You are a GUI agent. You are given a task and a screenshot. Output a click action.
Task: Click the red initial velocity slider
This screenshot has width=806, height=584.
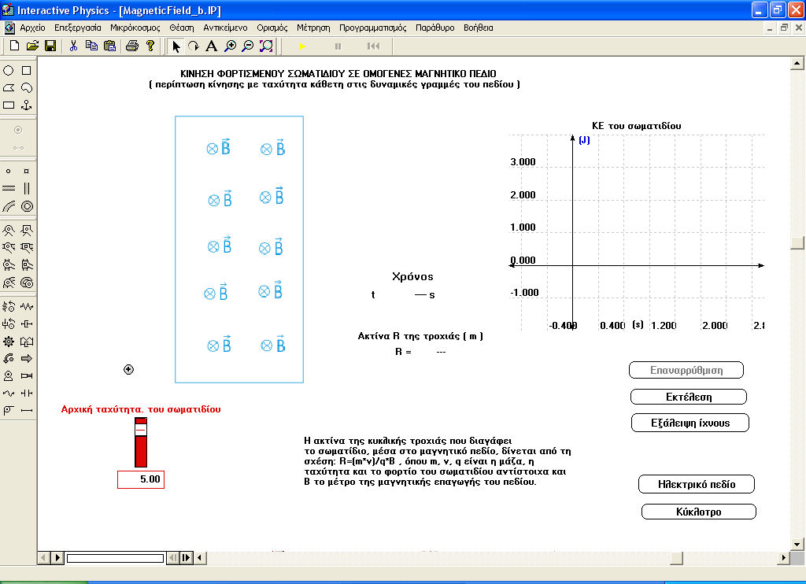[x=141, y=442]
